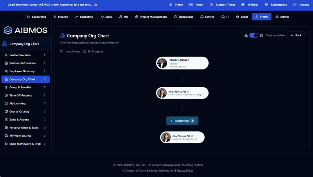This screenshot has width=313, height=177.
Task: Click the '1 employees' count text
Action: point(72,52)
